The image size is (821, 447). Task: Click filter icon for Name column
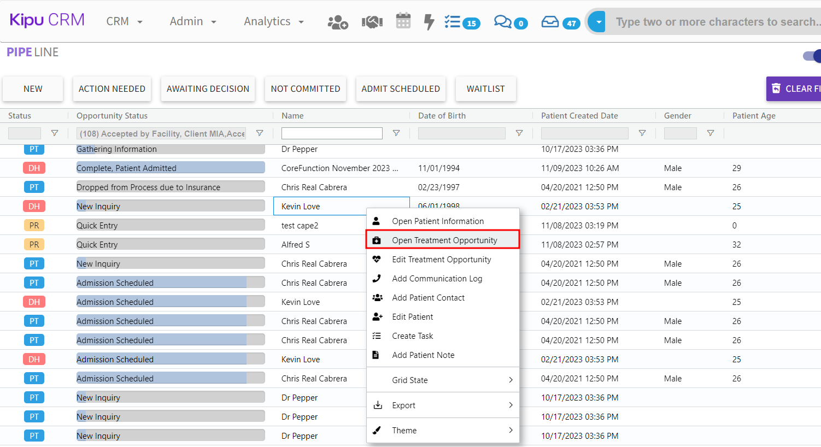point(396,133)
